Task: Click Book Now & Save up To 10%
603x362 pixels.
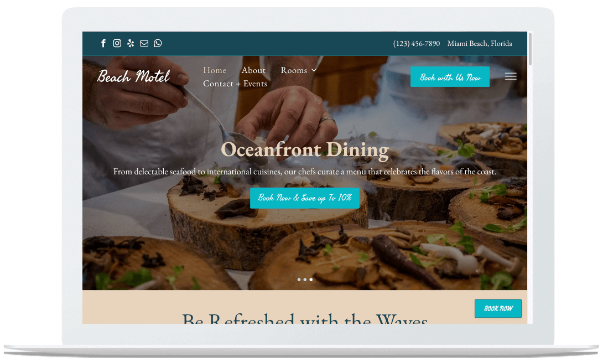Action: pyautogui.click(x=305, y=198)
